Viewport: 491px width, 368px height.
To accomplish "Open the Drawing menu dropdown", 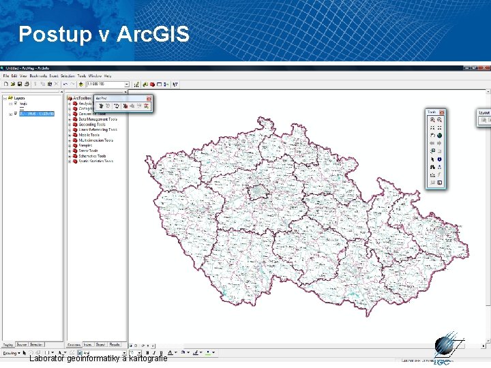I will click(12, 353).
